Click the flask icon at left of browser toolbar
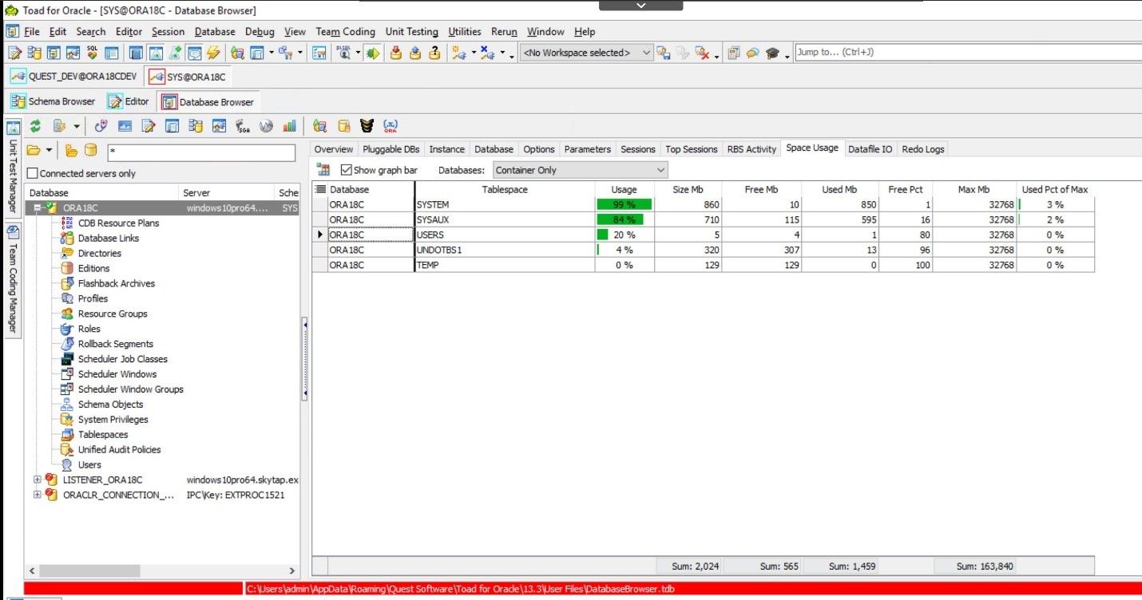This screenshot has height=600, width=1142. 14,126
